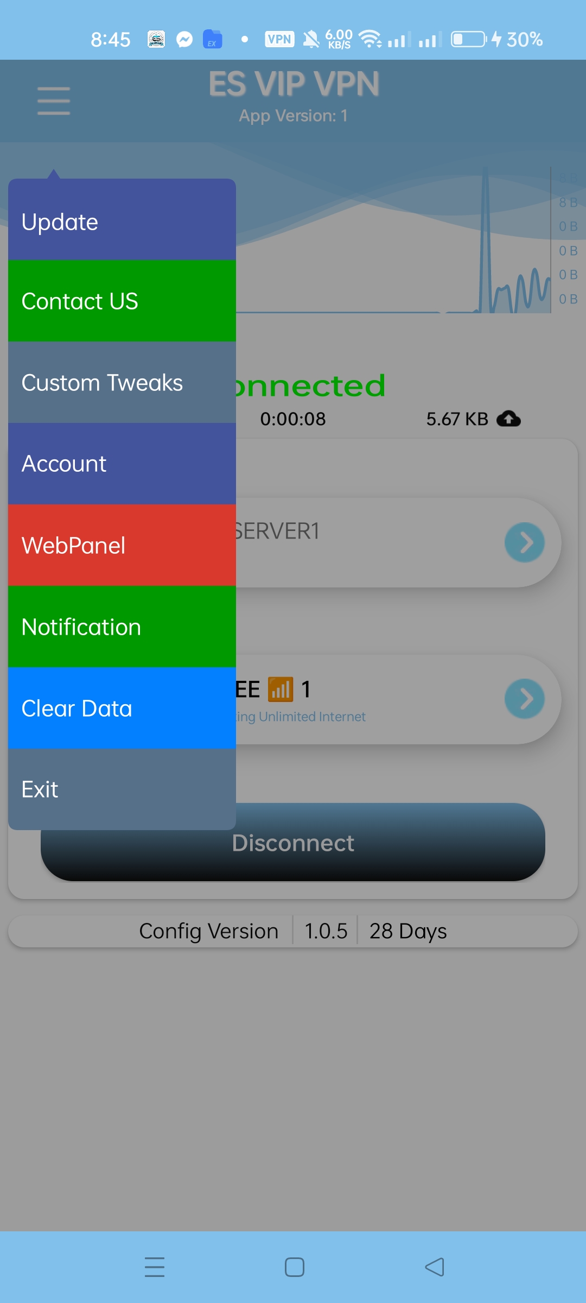Tap the hamburger menu icon
Viewport: 586px width, 1303px height.
tap(54, 101)
